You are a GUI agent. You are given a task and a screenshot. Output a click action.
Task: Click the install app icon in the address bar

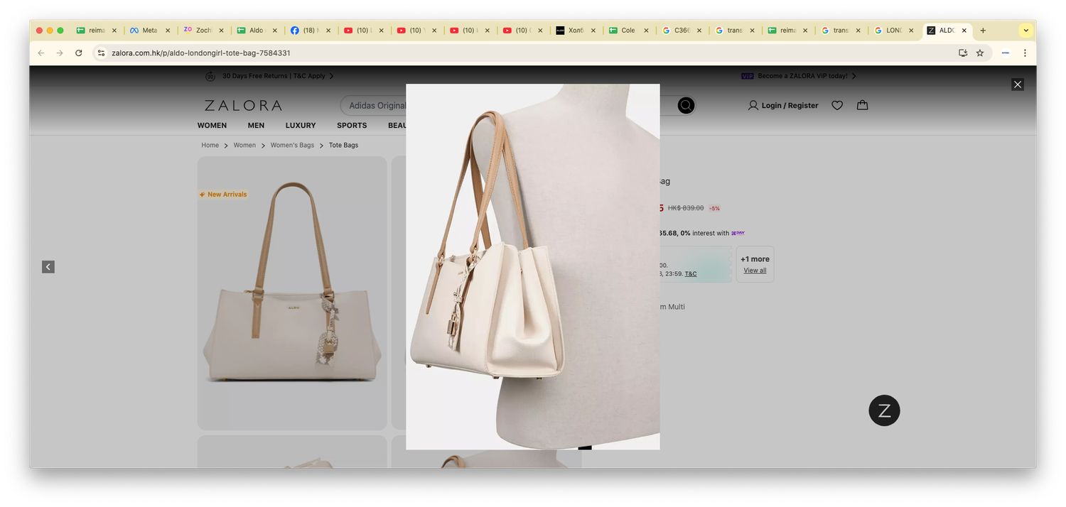(x=963, y=53)
